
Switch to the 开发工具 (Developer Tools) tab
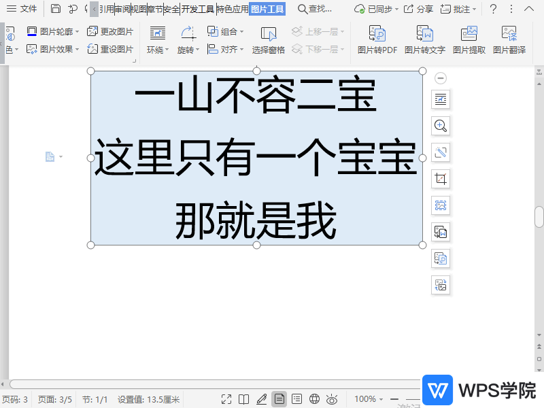(x=197, y=9)
